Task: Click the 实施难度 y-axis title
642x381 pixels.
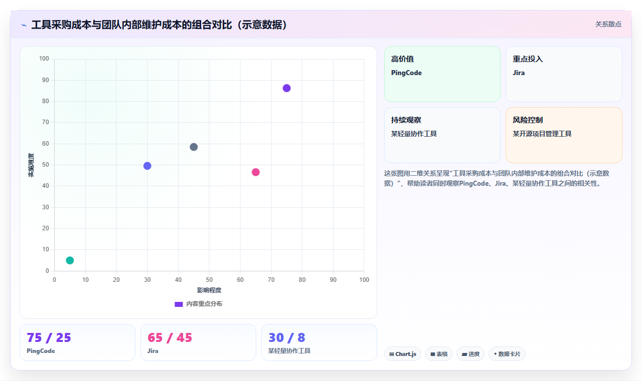Action: 31,165
